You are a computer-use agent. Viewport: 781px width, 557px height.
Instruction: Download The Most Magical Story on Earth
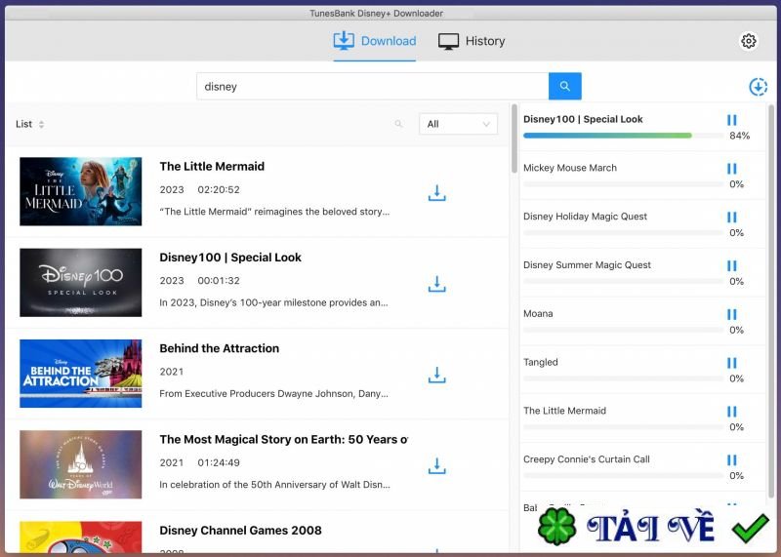pyautogui.click(x=436, y=466)
